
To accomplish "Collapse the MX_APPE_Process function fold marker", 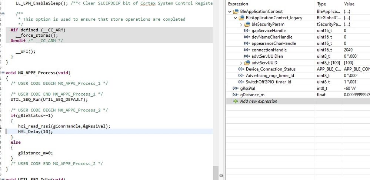I will tap(3, 73).
